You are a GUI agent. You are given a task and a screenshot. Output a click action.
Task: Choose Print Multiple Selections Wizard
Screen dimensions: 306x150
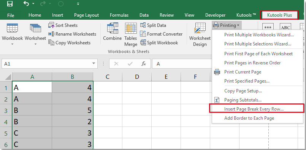[x=258, y=44]
